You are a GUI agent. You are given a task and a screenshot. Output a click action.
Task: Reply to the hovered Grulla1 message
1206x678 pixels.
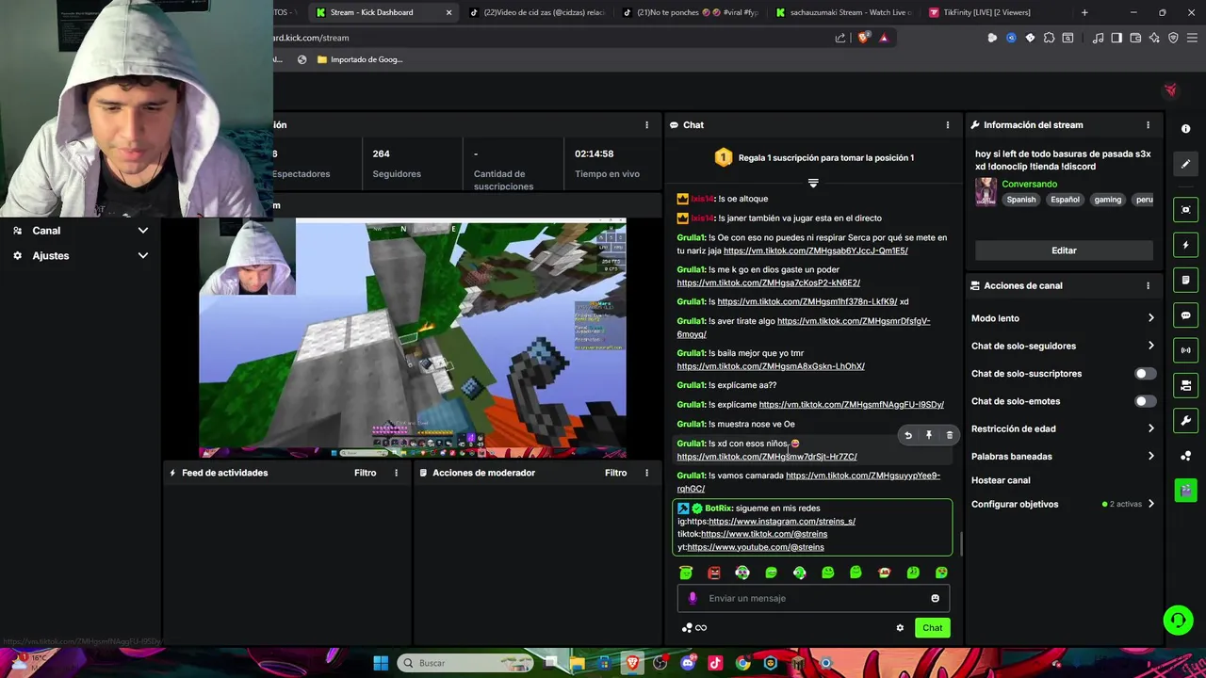click(x=908, y=435)
